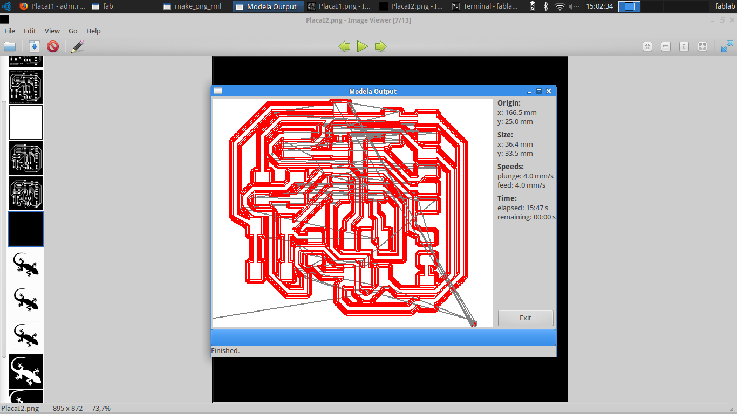Click 'PlacaI2.png' filename in status bar
The image size is (737, 414).
[x=20, y=409]
